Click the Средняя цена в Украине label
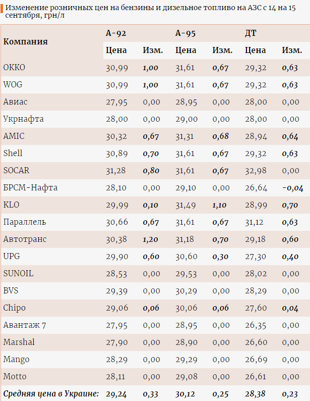 51,393
